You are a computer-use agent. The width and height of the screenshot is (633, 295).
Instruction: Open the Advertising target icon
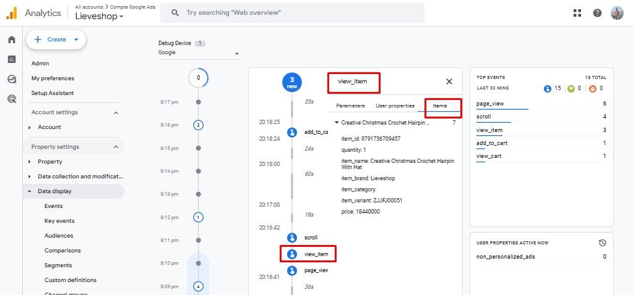coord(11,99)
